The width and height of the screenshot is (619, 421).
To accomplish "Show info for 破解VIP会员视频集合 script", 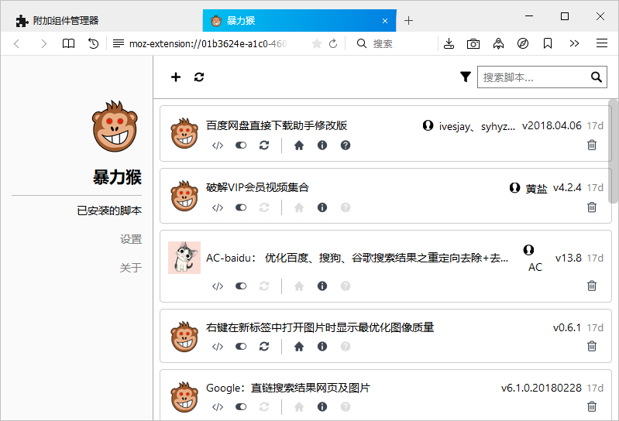I will point(322,207).
